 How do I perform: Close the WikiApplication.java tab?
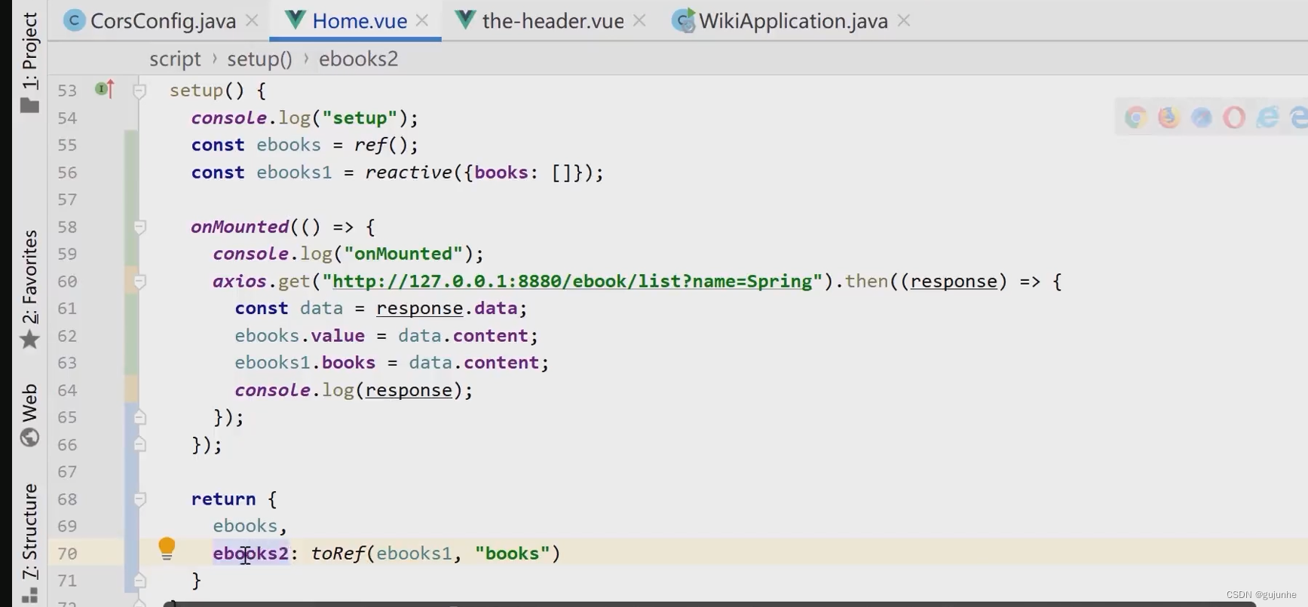pos(904,21)
